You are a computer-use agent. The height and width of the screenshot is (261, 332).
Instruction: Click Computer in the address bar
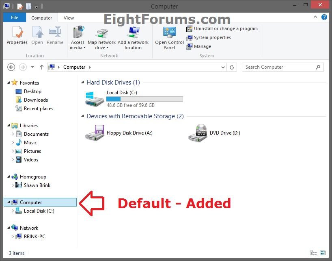click(74, 67)
